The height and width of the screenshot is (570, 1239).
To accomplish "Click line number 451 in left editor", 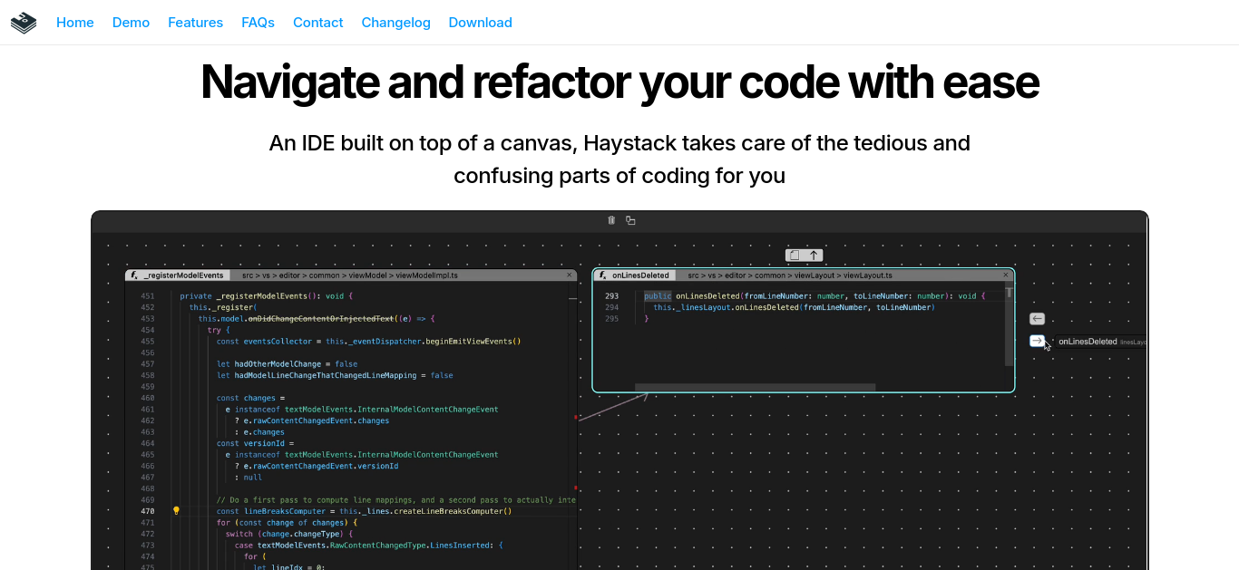I will point(147,296).
